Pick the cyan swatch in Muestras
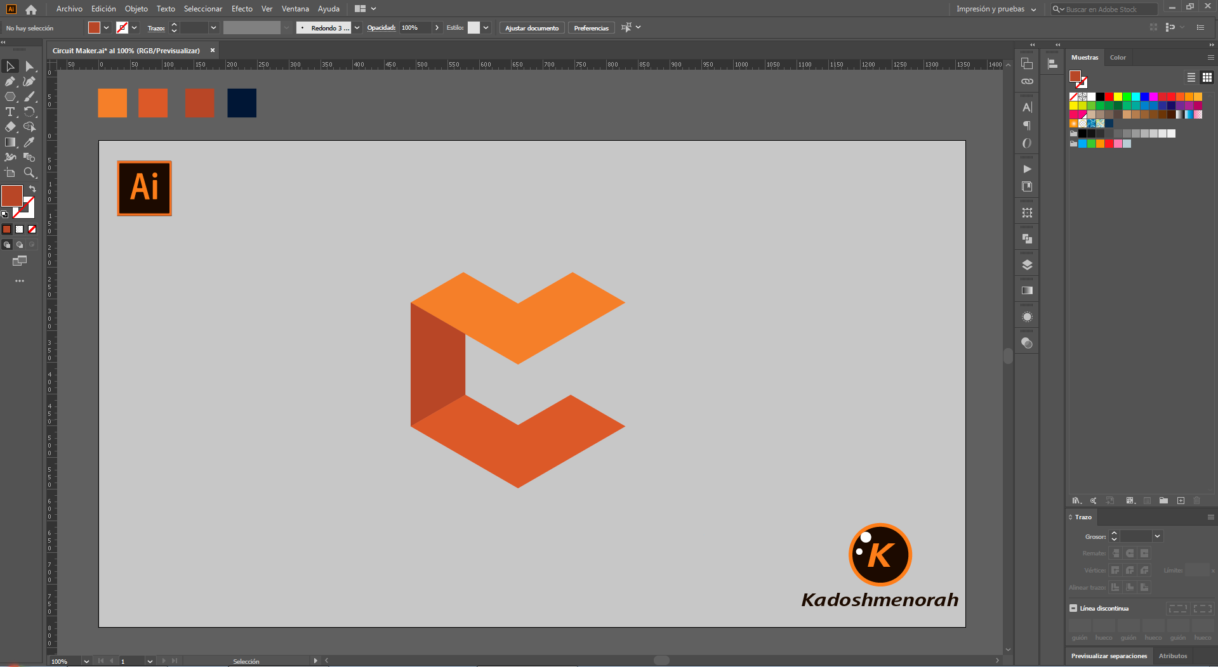The height and width of the screenshot is (667, 1218). 1135,96
